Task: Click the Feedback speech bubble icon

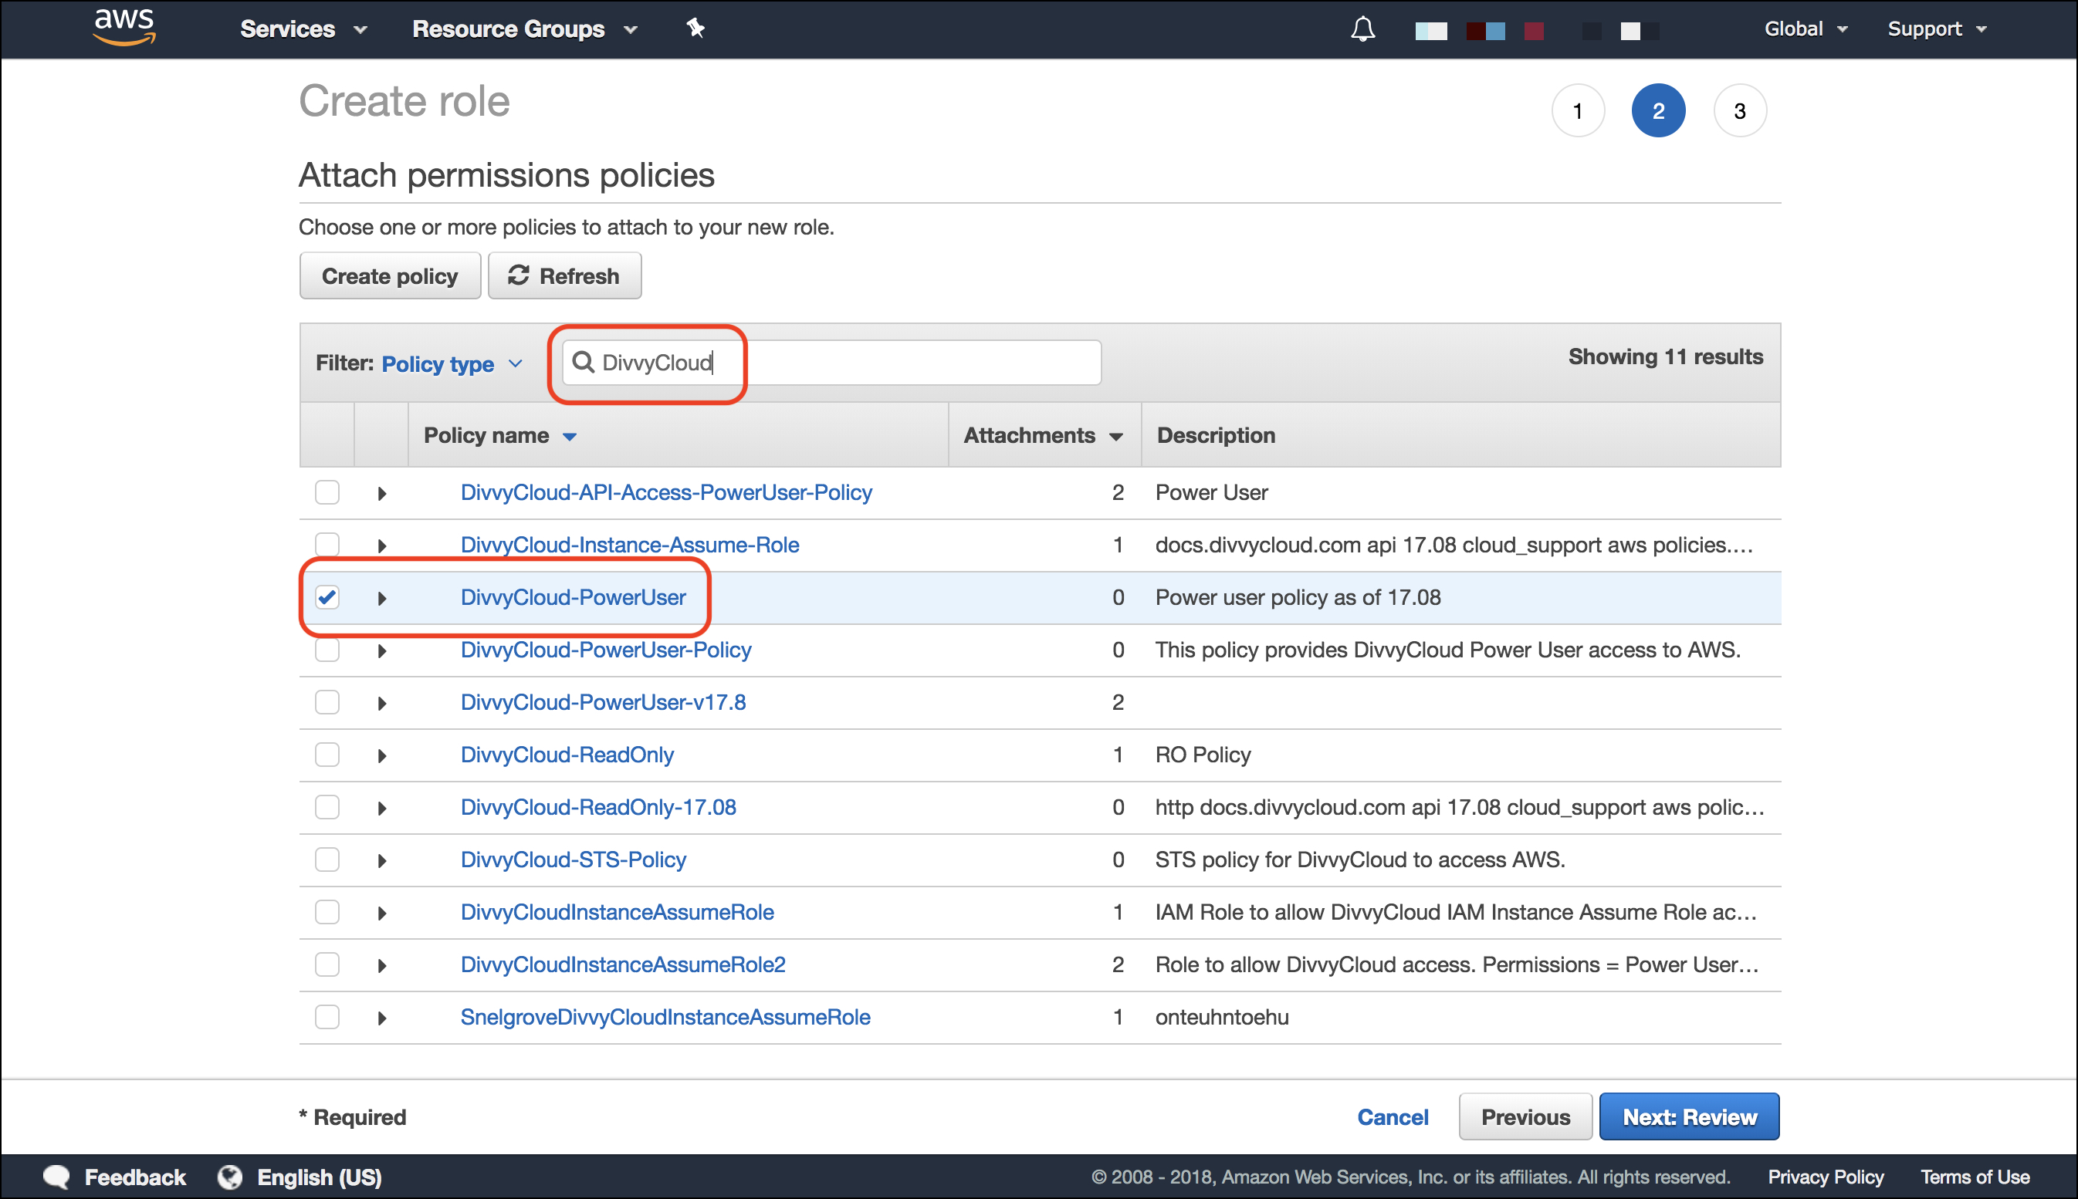Action: tap(57, 1177)
